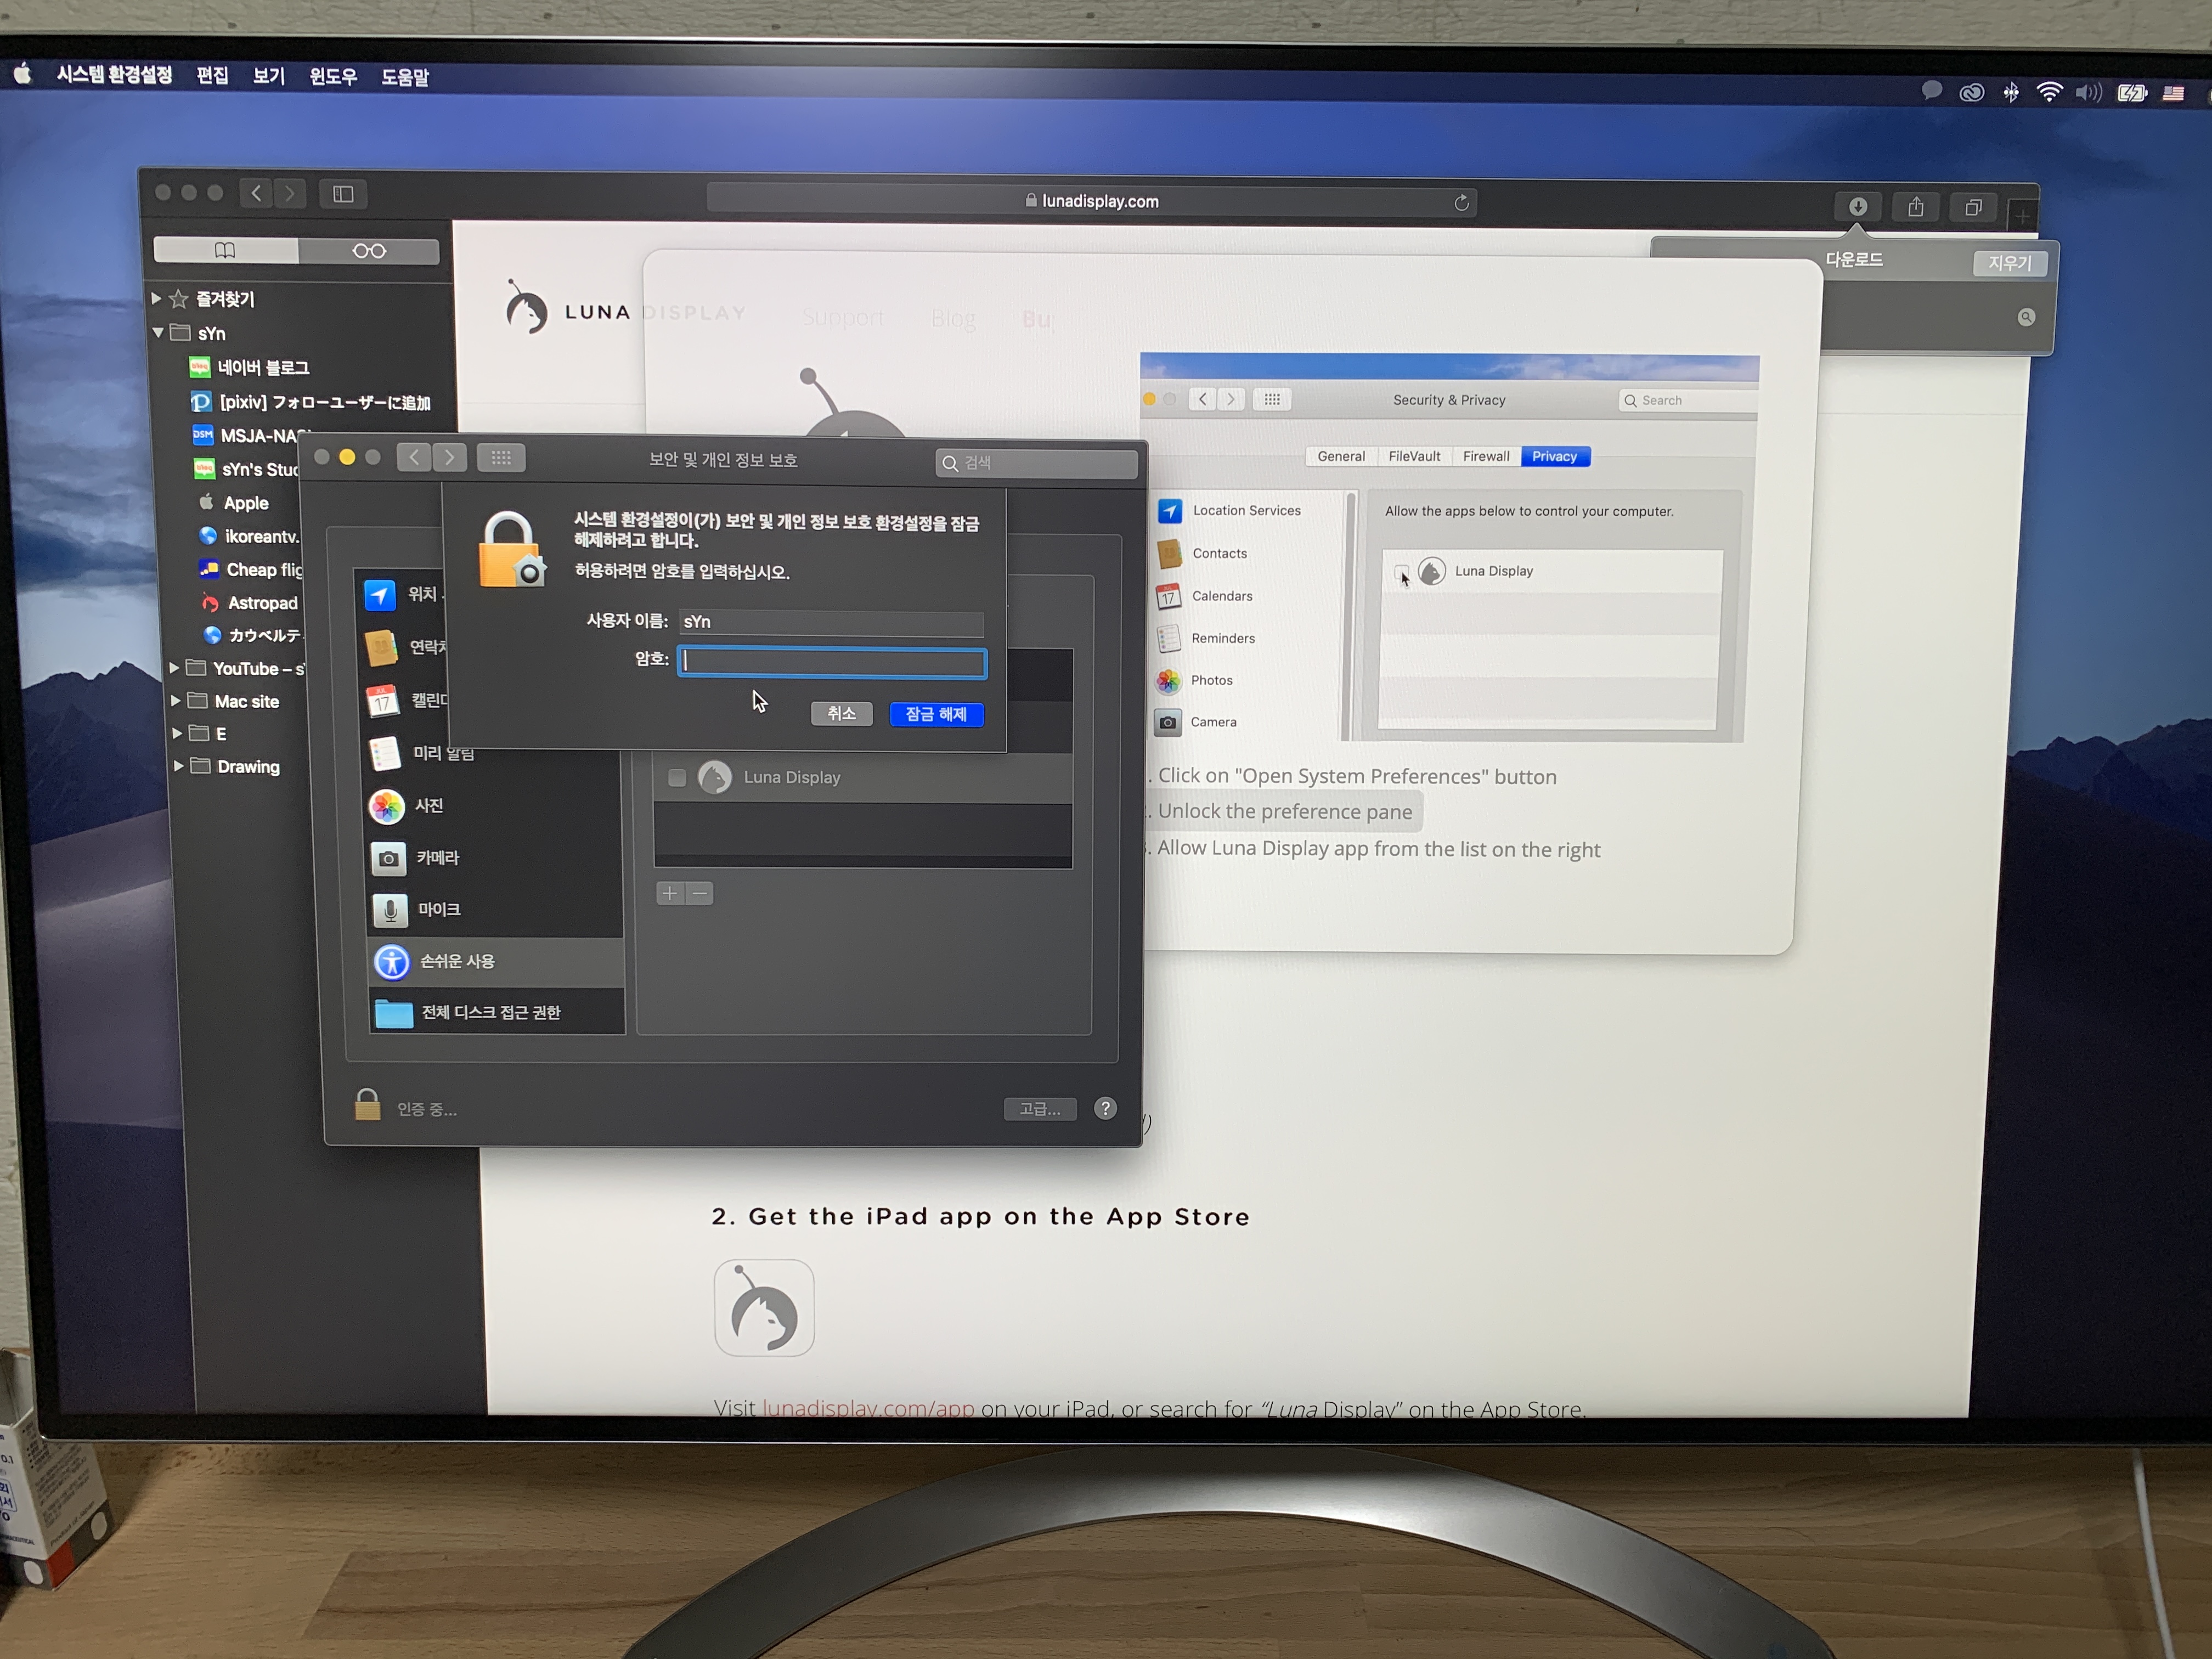Open the 네이버 블로그 bookmark
Viewport: 2212px width, 1659px height.
point(250,367)
